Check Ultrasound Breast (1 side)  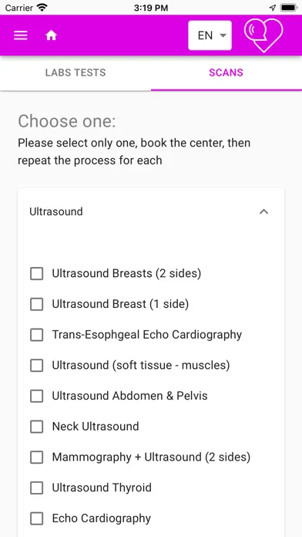coord(37,304)
